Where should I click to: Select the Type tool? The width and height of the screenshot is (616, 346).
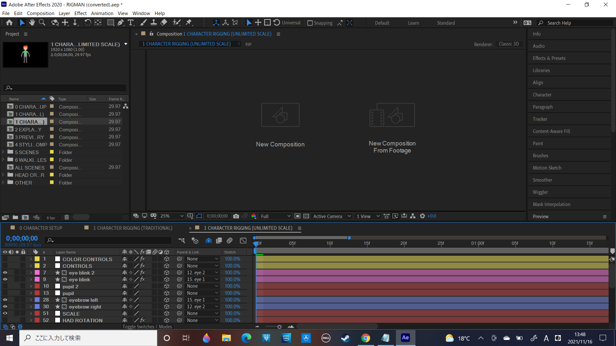pyautogui.click(x=131, y=22)
